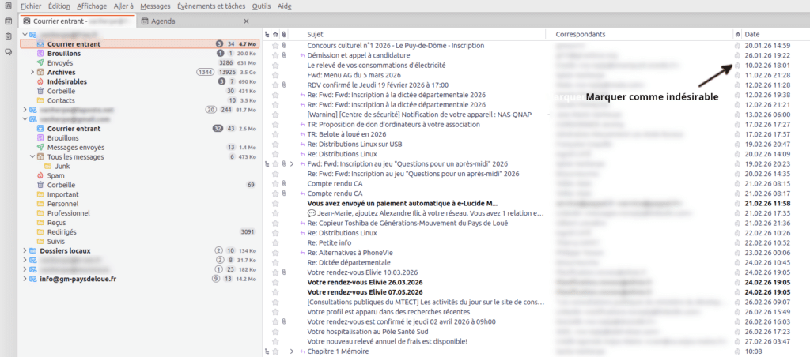Expand the Archives folder

coord(32,72)
